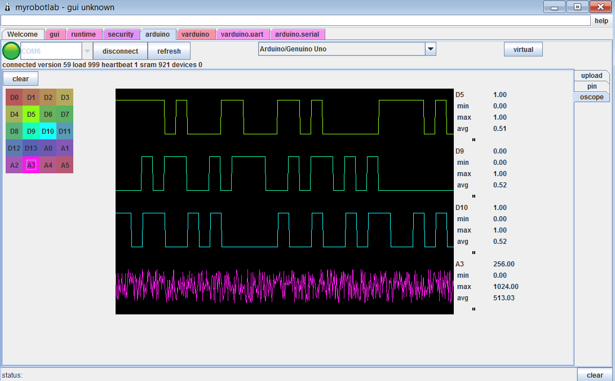Toggle pin D5 trace in oscilloscope
The image size is (615, 381).
(31, 115)
